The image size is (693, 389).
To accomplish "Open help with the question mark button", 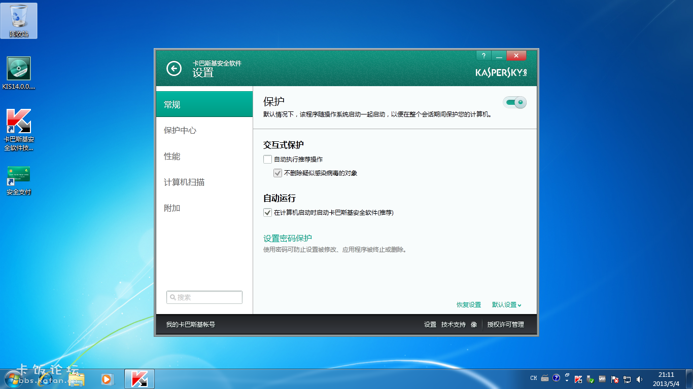I will 483,56.
